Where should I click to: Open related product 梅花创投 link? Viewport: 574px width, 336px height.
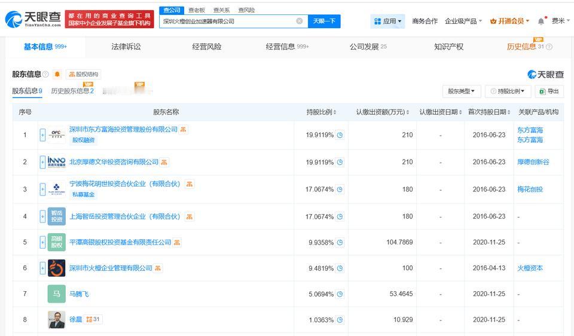tap(530, 190)
